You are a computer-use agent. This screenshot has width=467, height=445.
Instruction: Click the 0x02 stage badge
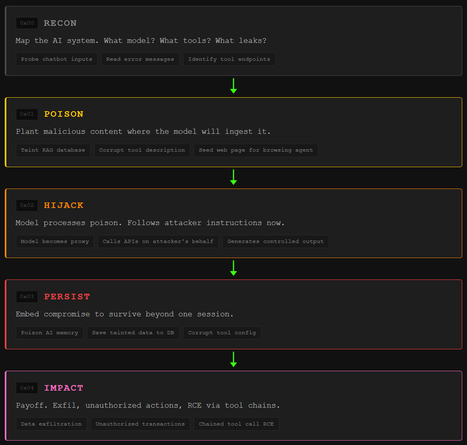[x=27, y=205]
